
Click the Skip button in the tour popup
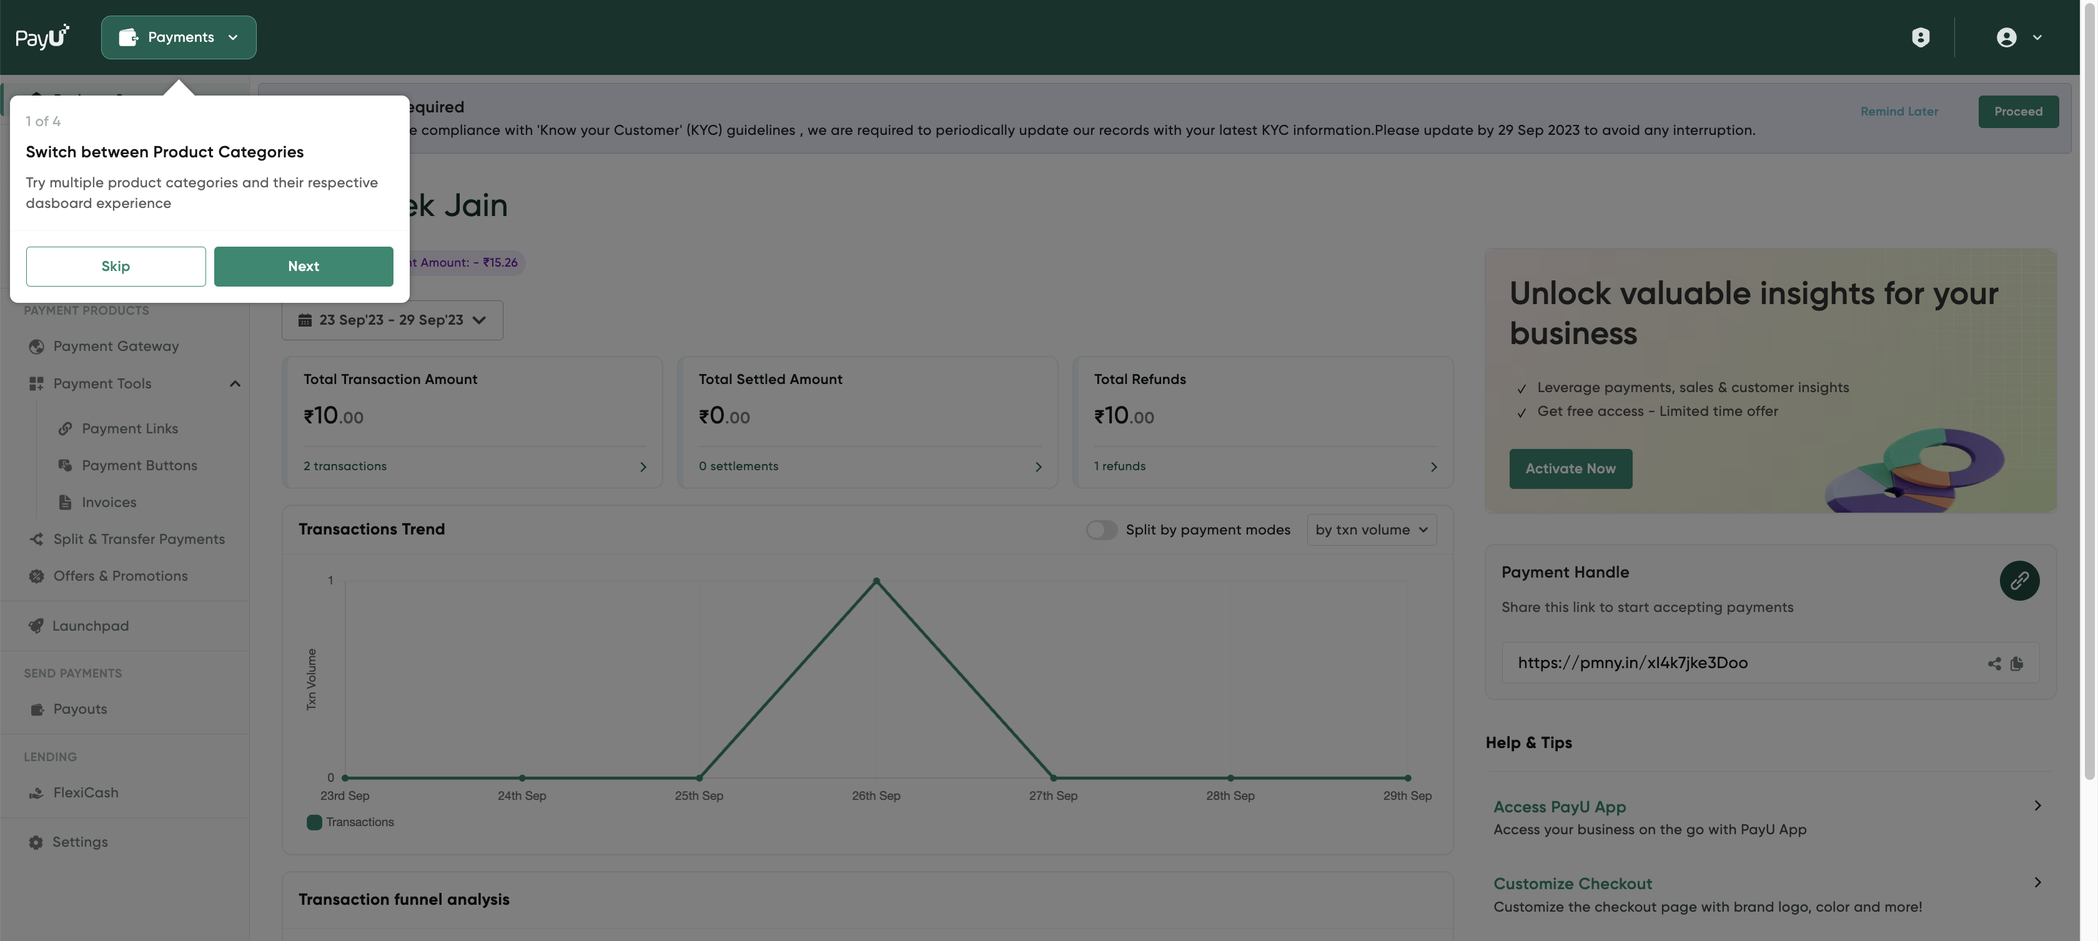116,266
